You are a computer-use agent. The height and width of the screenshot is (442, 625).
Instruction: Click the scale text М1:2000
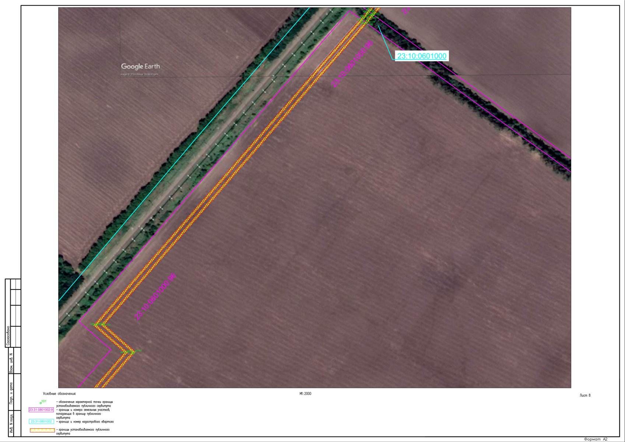[305, 394]
